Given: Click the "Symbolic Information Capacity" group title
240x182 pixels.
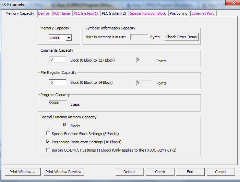Looking at the screenshot, I should coord(110,28).
